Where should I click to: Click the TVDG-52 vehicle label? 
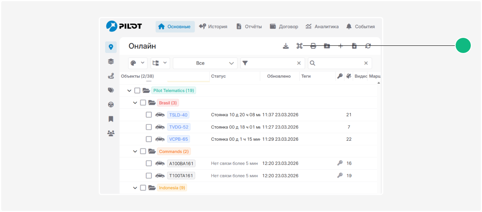178,127
